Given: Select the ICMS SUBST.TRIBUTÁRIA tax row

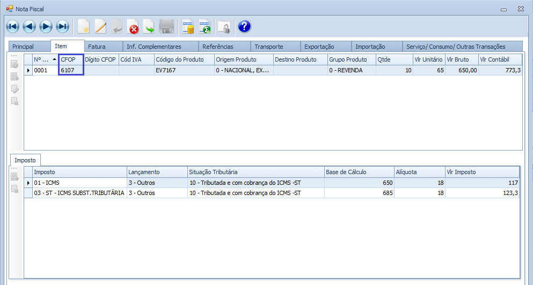Looking at the screenshot, I should 75,193.
